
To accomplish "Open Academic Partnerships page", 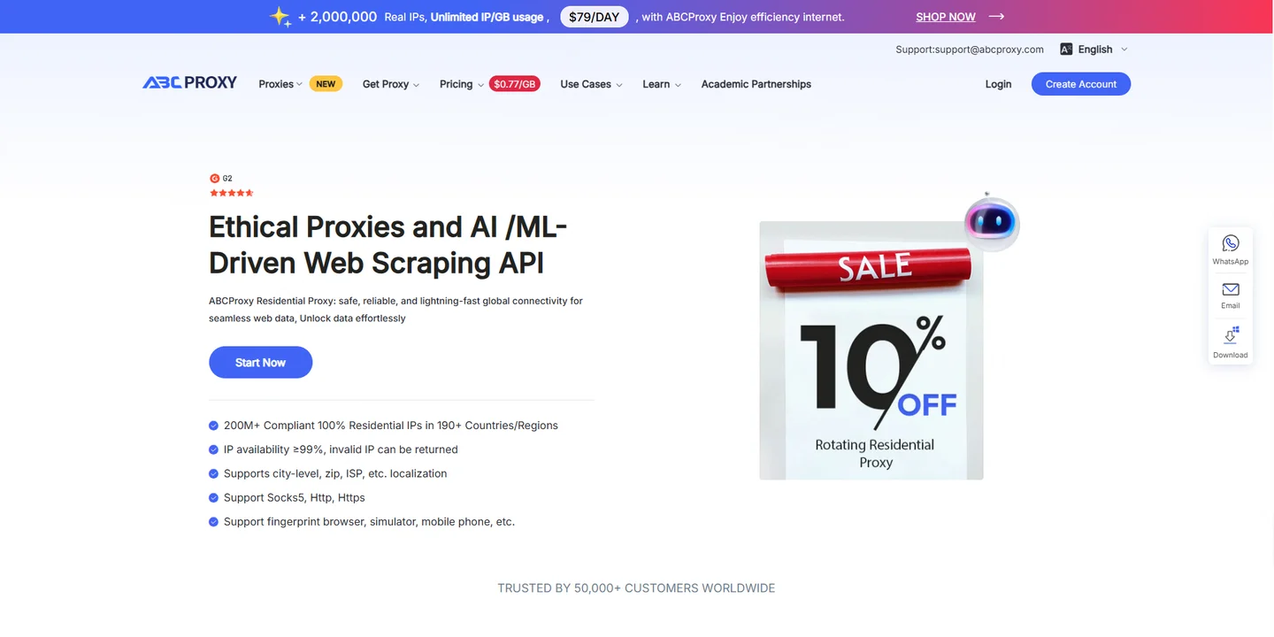I will point(756,84).
